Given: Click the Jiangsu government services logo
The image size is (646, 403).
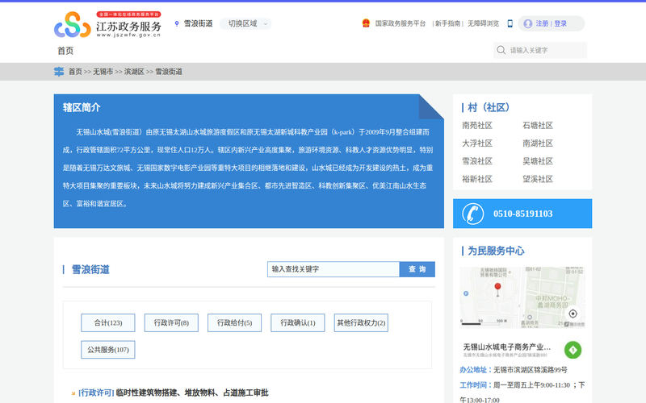Looking at the screenshot, I should click(x=107, y=25).
